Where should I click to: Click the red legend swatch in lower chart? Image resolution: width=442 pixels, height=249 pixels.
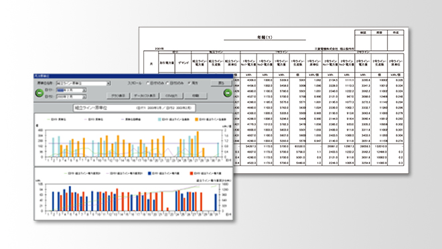coord(192,173)
